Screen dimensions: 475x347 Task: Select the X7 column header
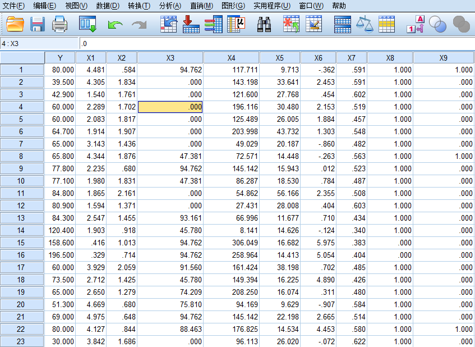click(352, 58)
